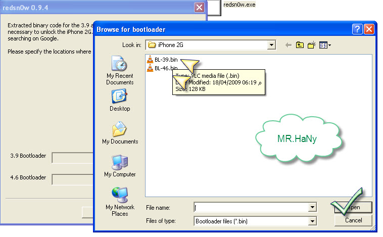Click the 3.9 Bootloader path field
This screenshot has width=383, height=237.
[x=73, y=158]
